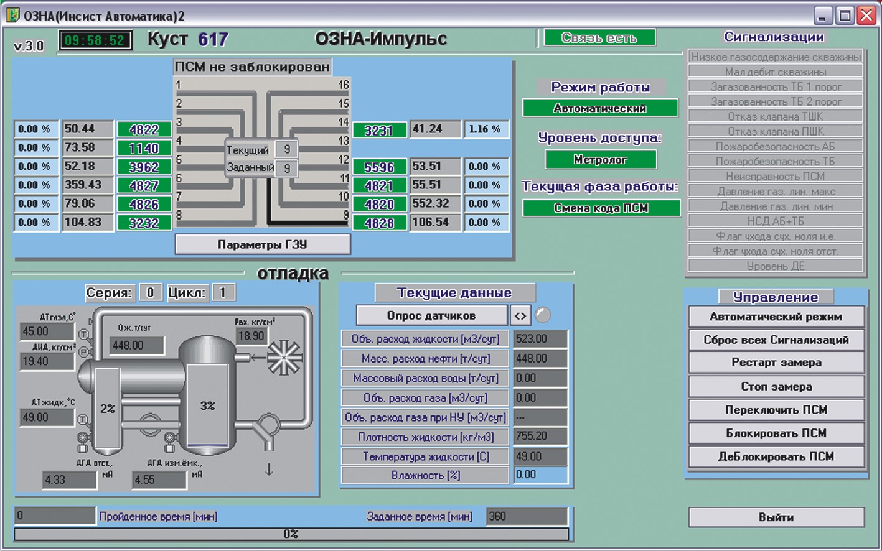
Task: Click the Цикл value field
Action: tap(223, 292)
